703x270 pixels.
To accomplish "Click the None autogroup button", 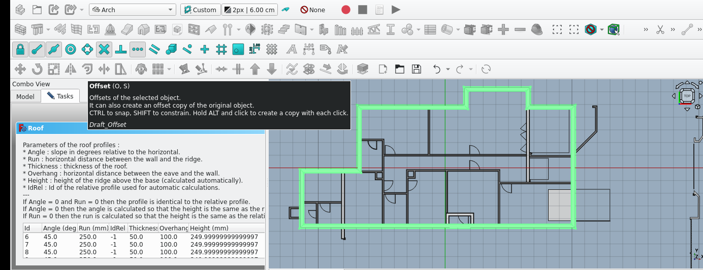I will point(312,10).
